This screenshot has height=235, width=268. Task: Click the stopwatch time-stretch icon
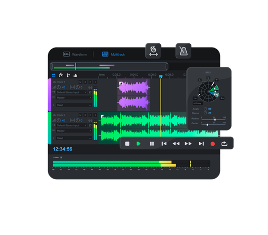(x=153, y=51)
